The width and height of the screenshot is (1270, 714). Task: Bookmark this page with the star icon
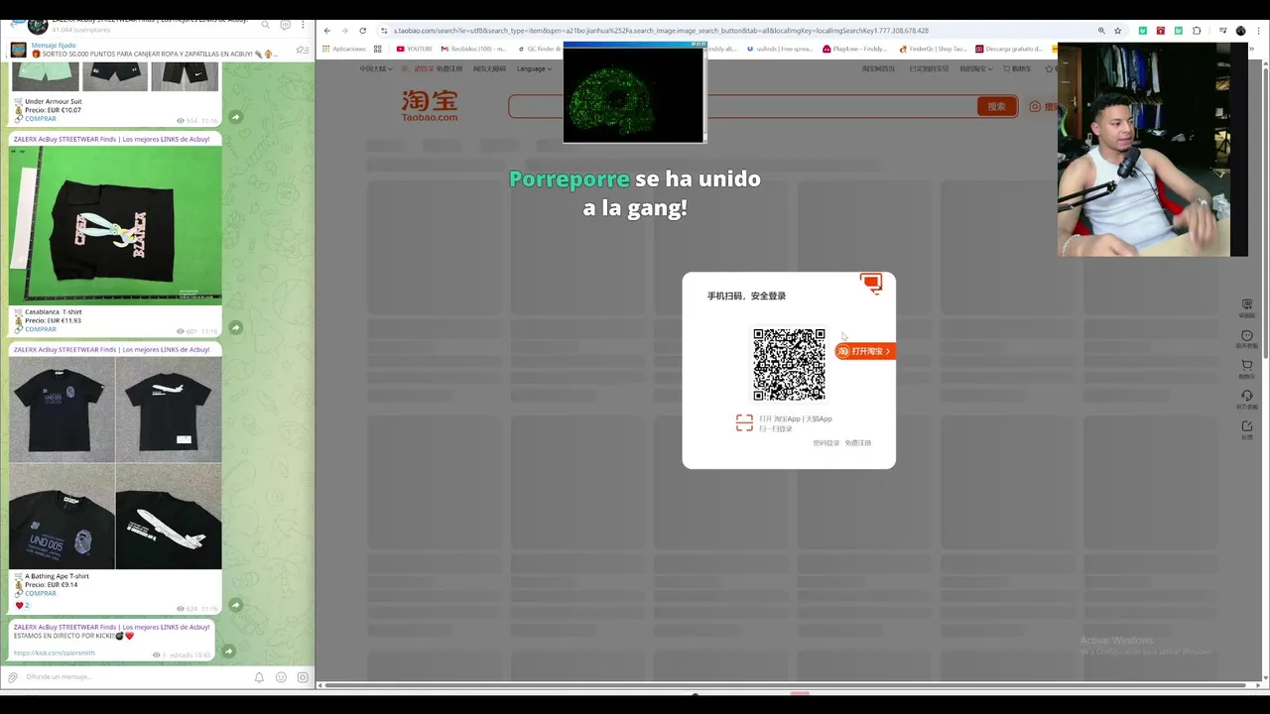1118,31
